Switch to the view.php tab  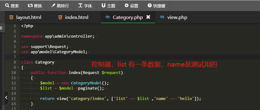tap(178, 17)
